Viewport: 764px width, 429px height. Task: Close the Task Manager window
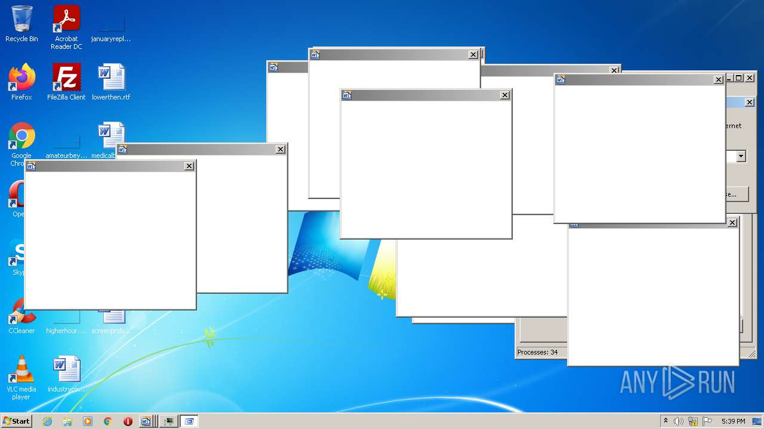750,78
